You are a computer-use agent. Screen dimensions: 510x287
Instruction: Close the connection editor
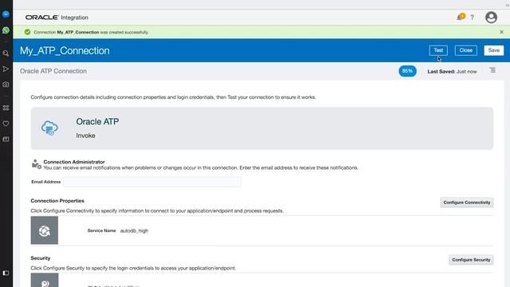pos(465,50)
